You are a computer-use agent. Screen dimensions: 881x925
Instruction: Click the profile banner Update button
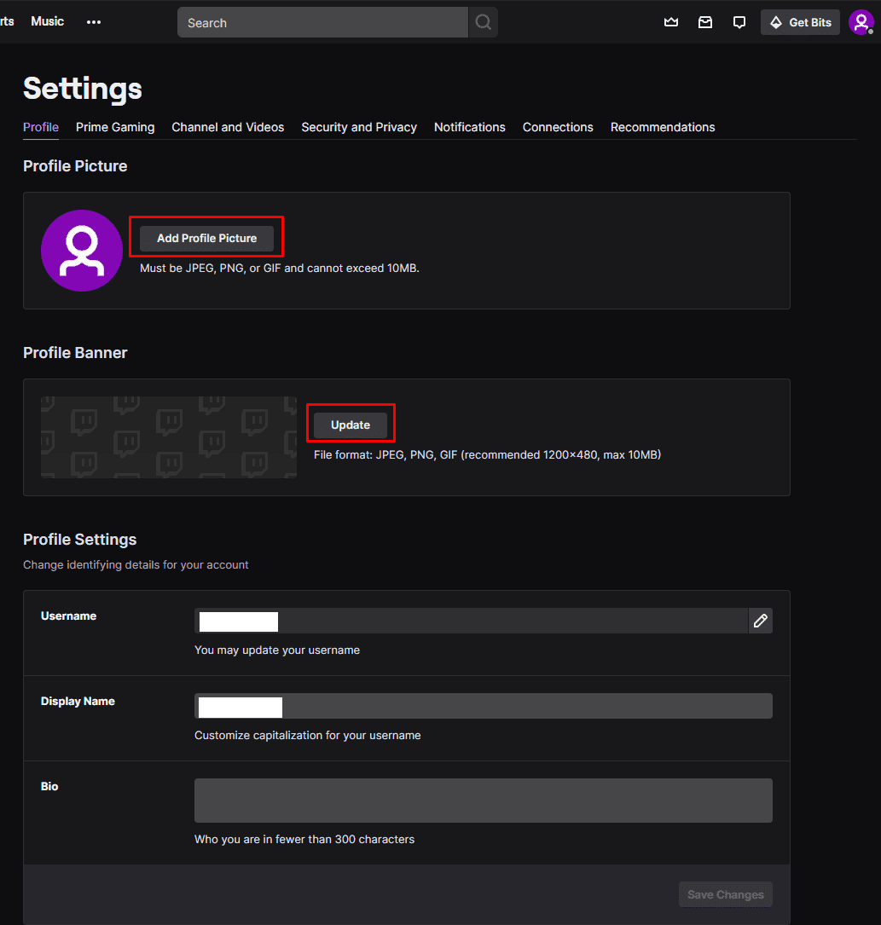[351, 425]
